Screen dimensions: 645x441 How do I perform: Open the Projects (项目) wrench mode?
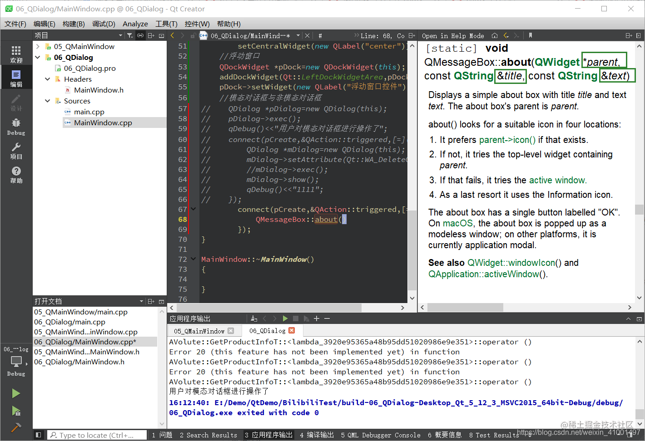tap(16, 151)
